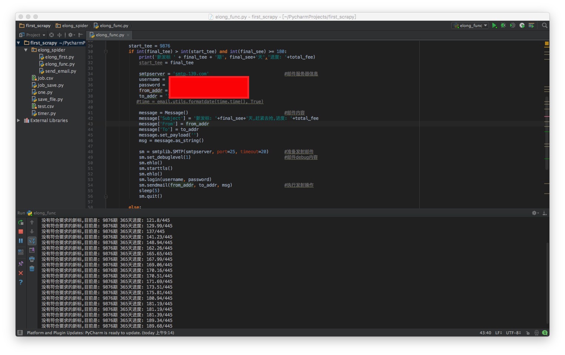This screenshot has width=565, height=355.
Task: Open timer.py in project tree
Action: pyautogui.click(x=44, y=114)
